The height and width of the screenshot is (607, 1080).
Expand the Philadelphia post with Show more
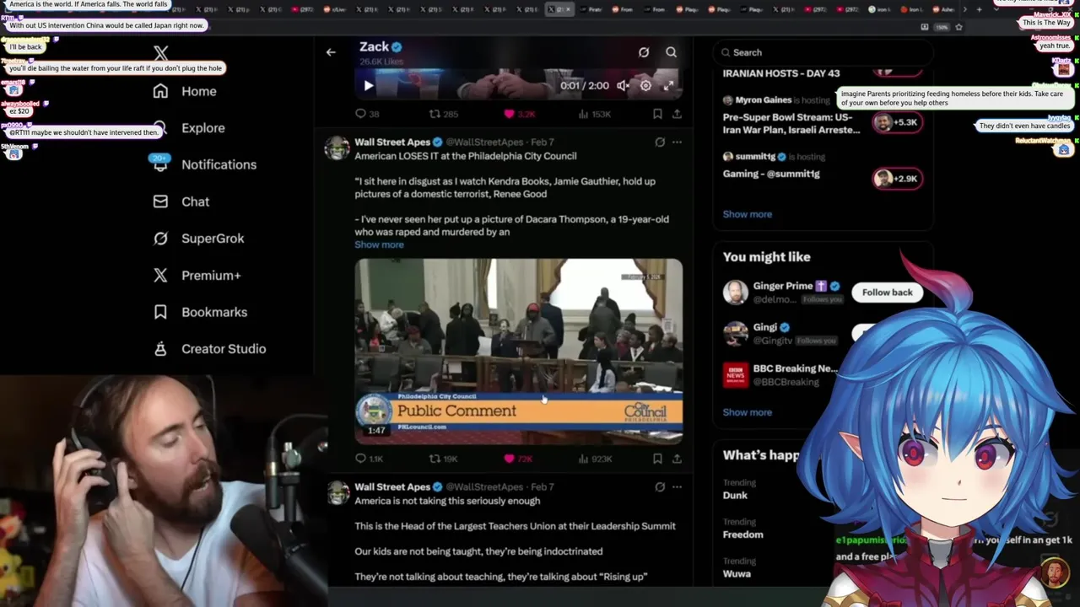tap(379, 244)
